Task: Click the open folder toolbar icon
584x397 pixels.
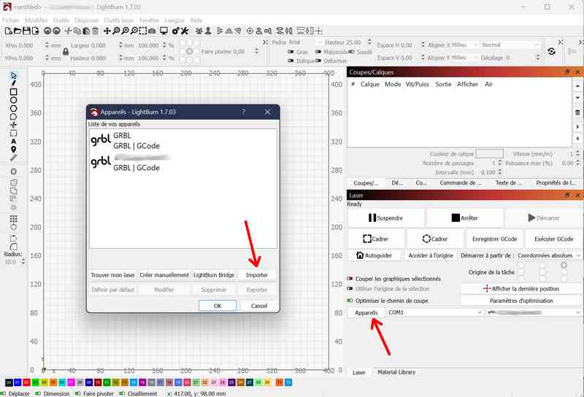Action: pos(17,31)
